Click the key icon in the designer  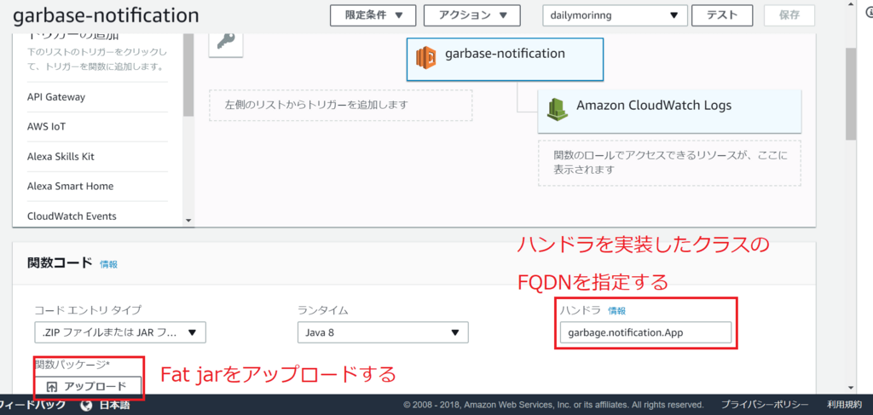tap(226, 41)
